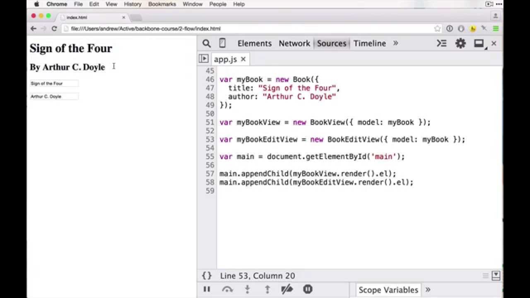530x298 pixels.
Task: Close the index.html browser tab
Action: click(123, 17)
